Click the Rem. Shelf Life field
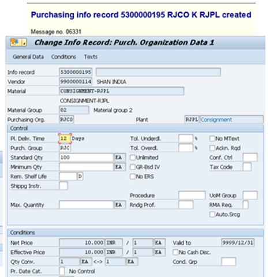The height and width of the screenshot is (277, 270). [68, 176]
